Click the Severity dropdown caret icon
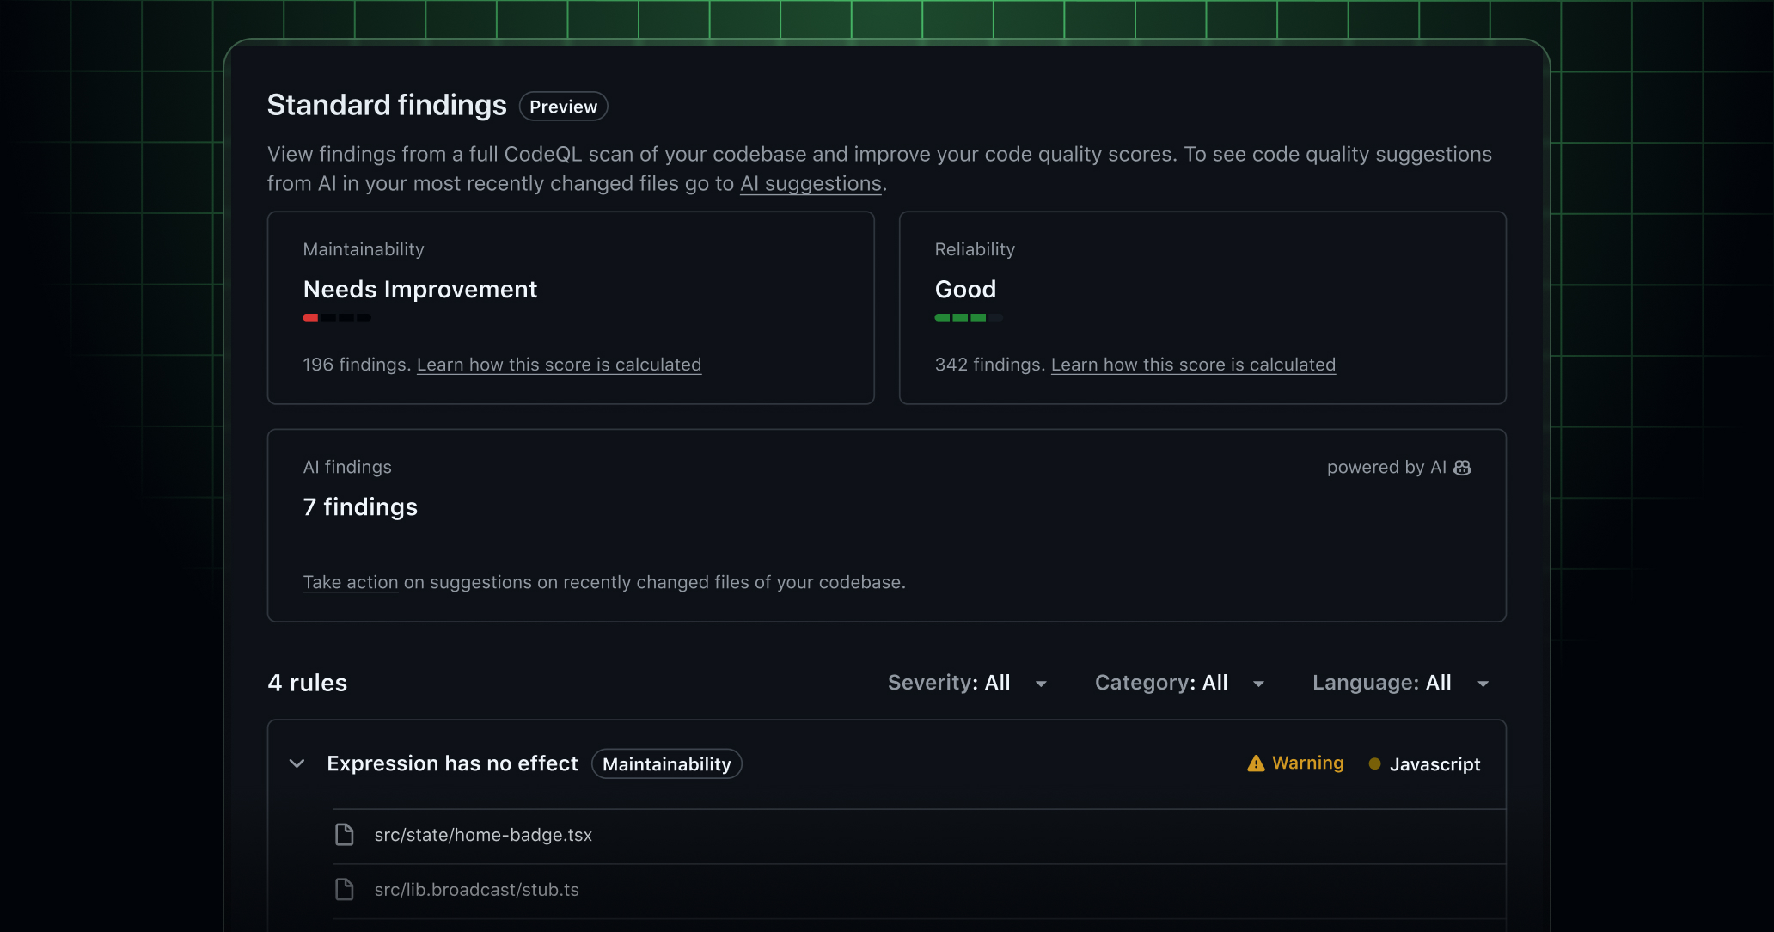The height and width of the screenshot is (932, 1774). click(1041, 684)
